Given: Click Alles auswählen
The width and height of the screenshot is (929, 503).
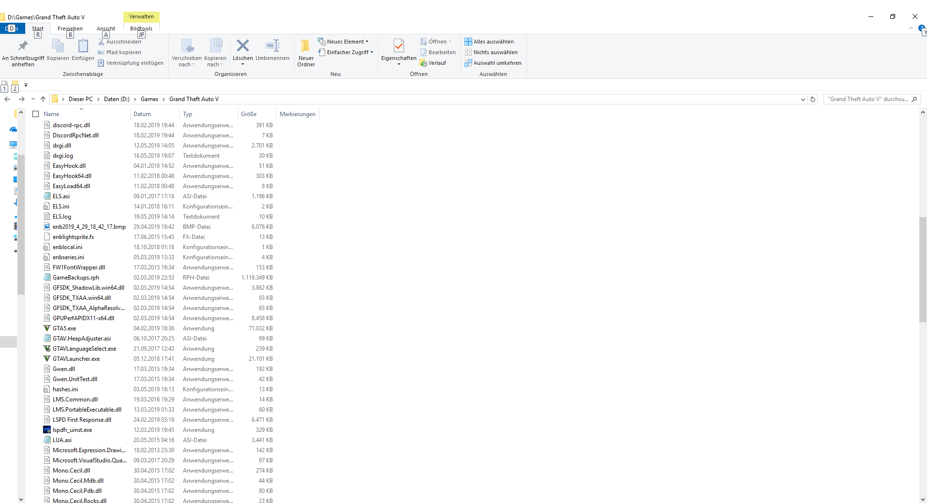Looking at the screenshot, I should 489,42.
